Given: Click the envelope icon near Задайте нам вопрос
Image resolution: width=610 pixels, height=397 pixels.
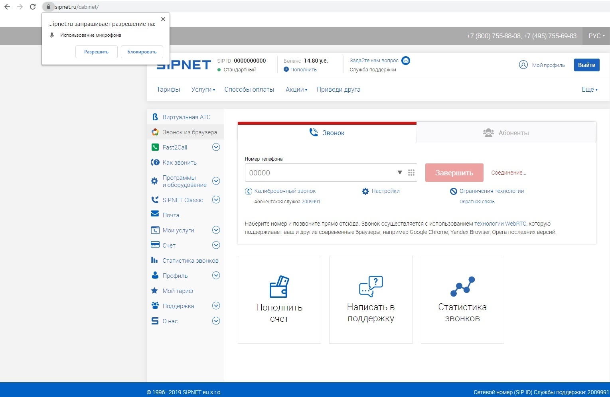Looking at the screenshot, I should click(406, 61).
